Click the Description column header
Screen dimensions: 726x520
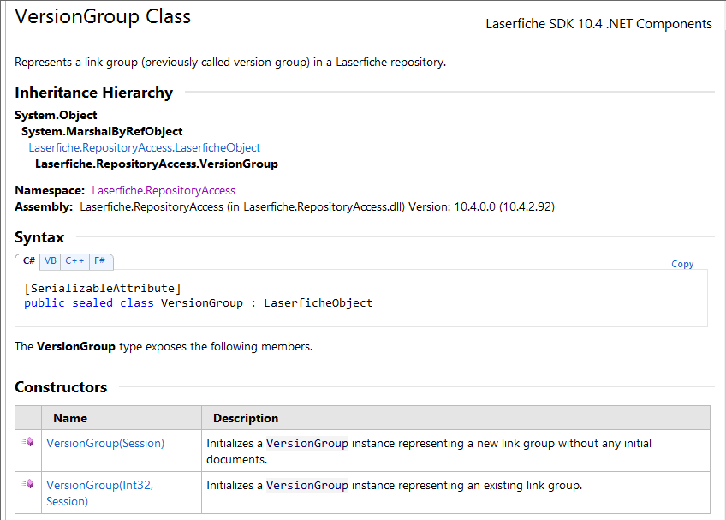click(x=246, y=418)
